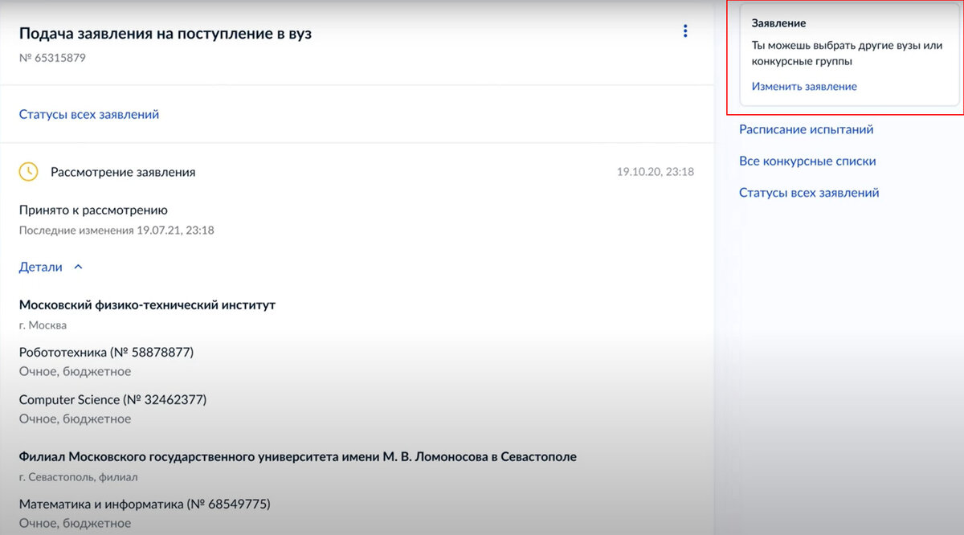Click Принято к рассмотрению status text

(93, 210)
